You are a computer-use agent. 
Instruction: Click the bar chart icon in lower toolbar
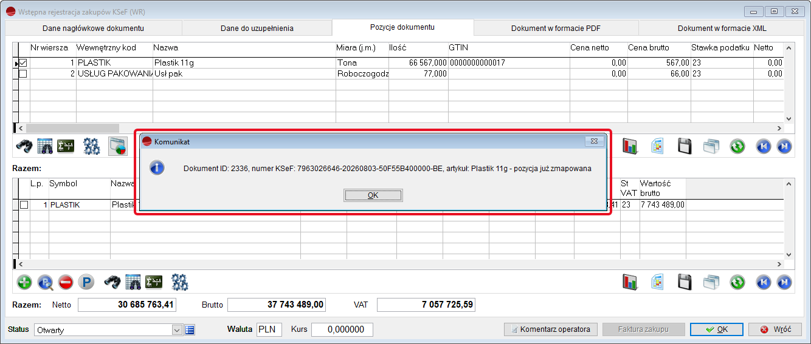point(630,282)
